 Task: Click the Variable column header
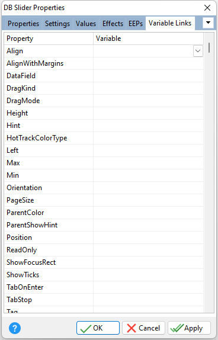[x=148, y=39]
